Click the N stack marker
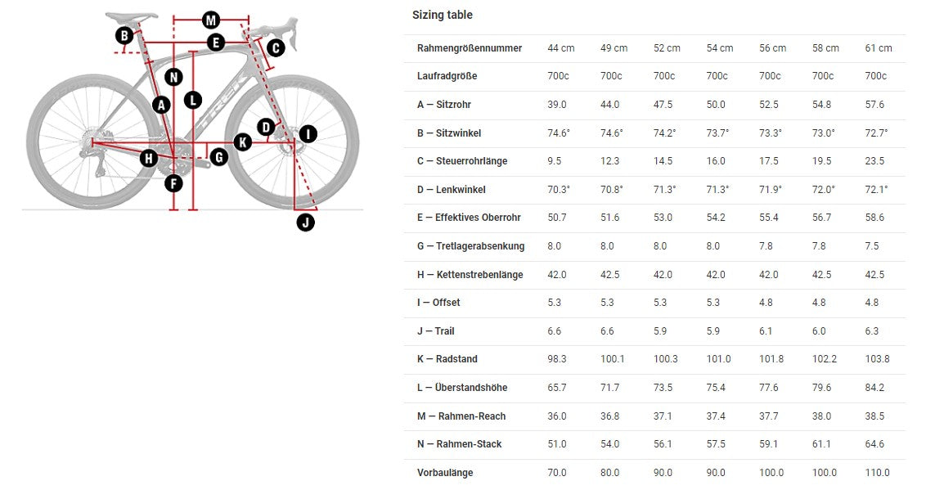Screen dimensions: 935x490 (x=173, y=78)
